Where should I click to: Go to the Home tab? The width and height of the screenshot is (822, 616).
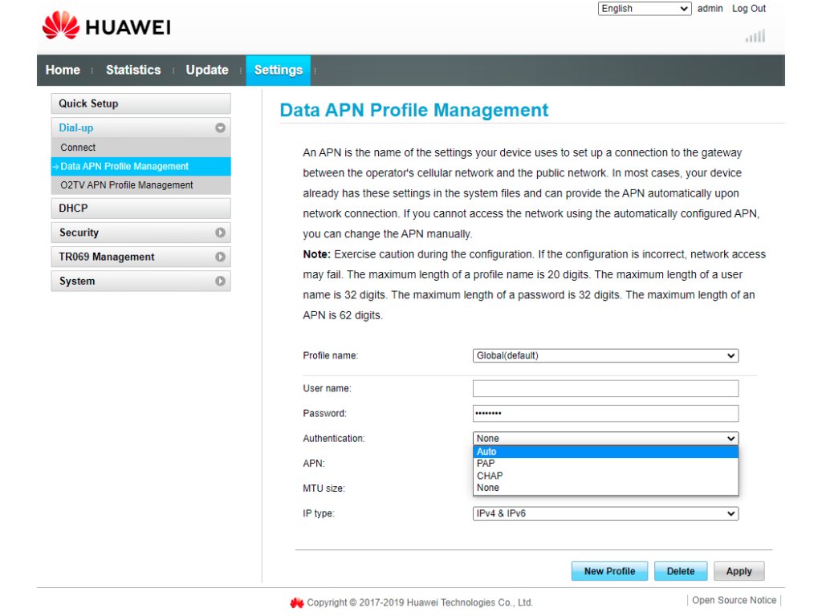click(x=63, y=70)
